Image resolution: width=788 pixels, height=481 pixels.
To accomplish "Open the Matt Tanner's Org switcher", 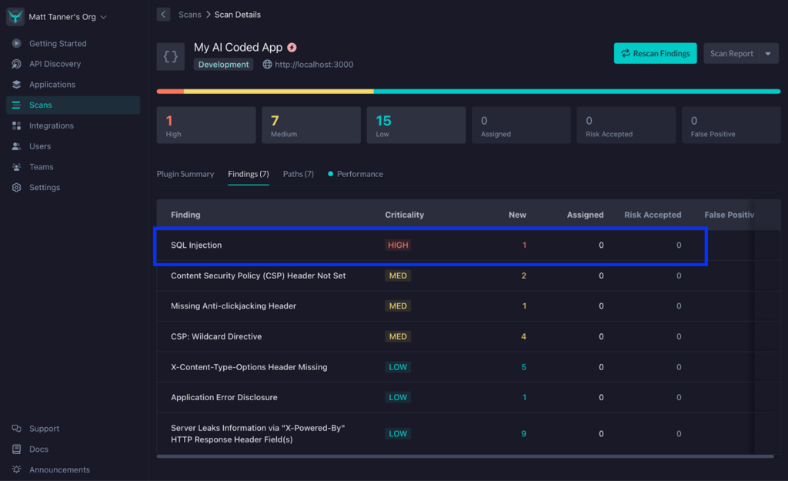I will 67,15.
